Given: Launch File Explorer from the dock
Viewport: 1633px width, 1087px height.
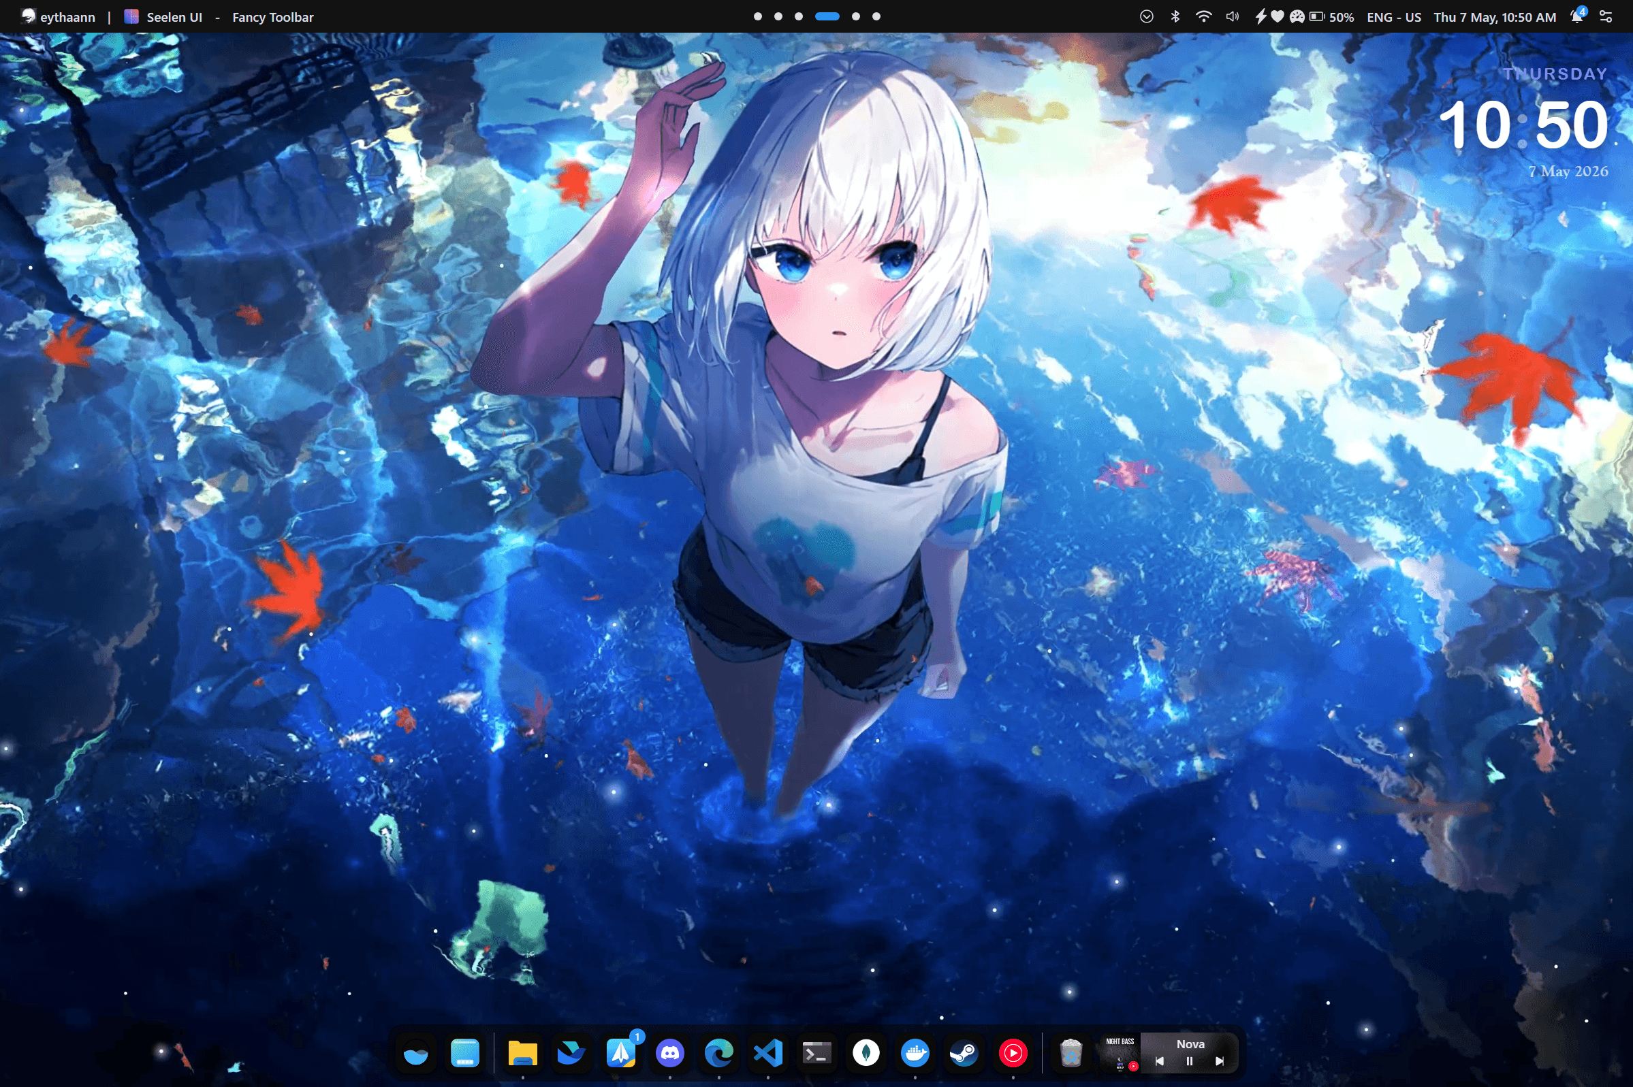Looking at the screenshot, I should click(523, 1054).
